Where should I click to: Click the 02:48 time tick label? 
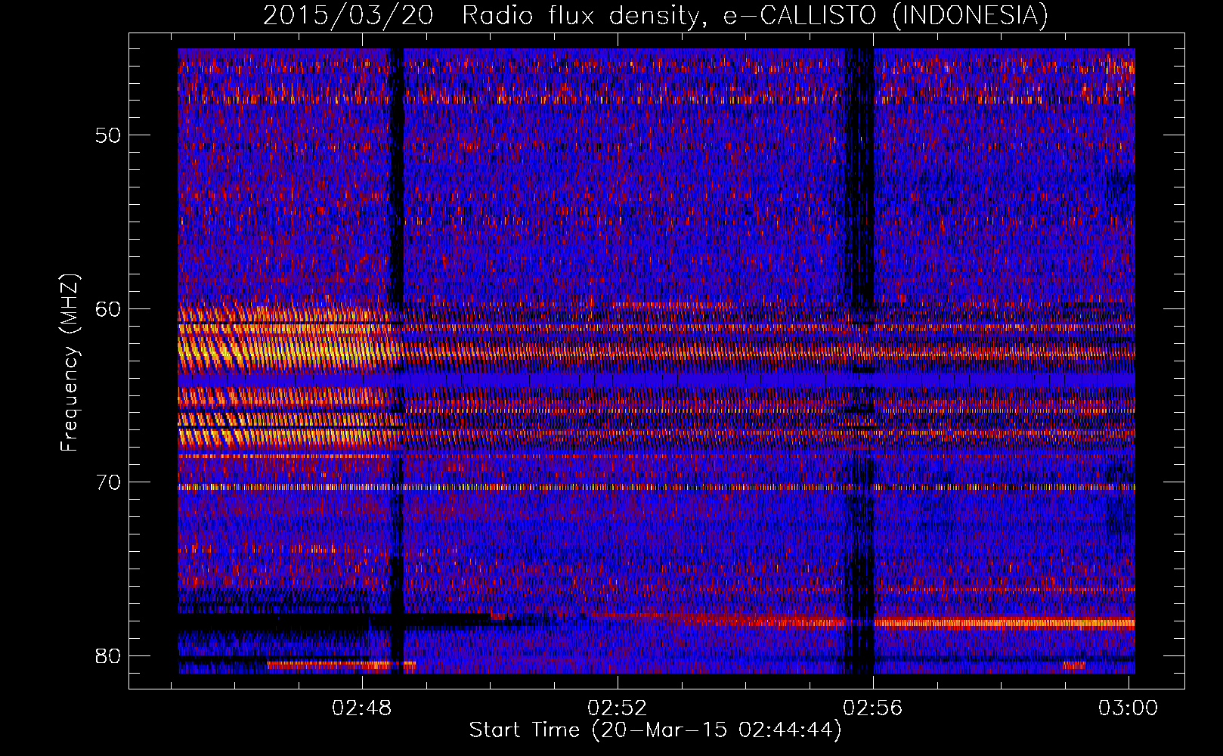pyautogui.click(x=362, y=708)
